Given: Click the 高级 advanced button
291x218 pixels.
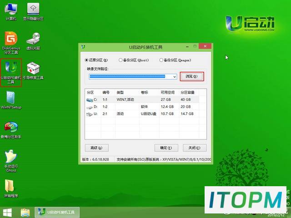Looking at the screenshot, I should click(96, 148).
